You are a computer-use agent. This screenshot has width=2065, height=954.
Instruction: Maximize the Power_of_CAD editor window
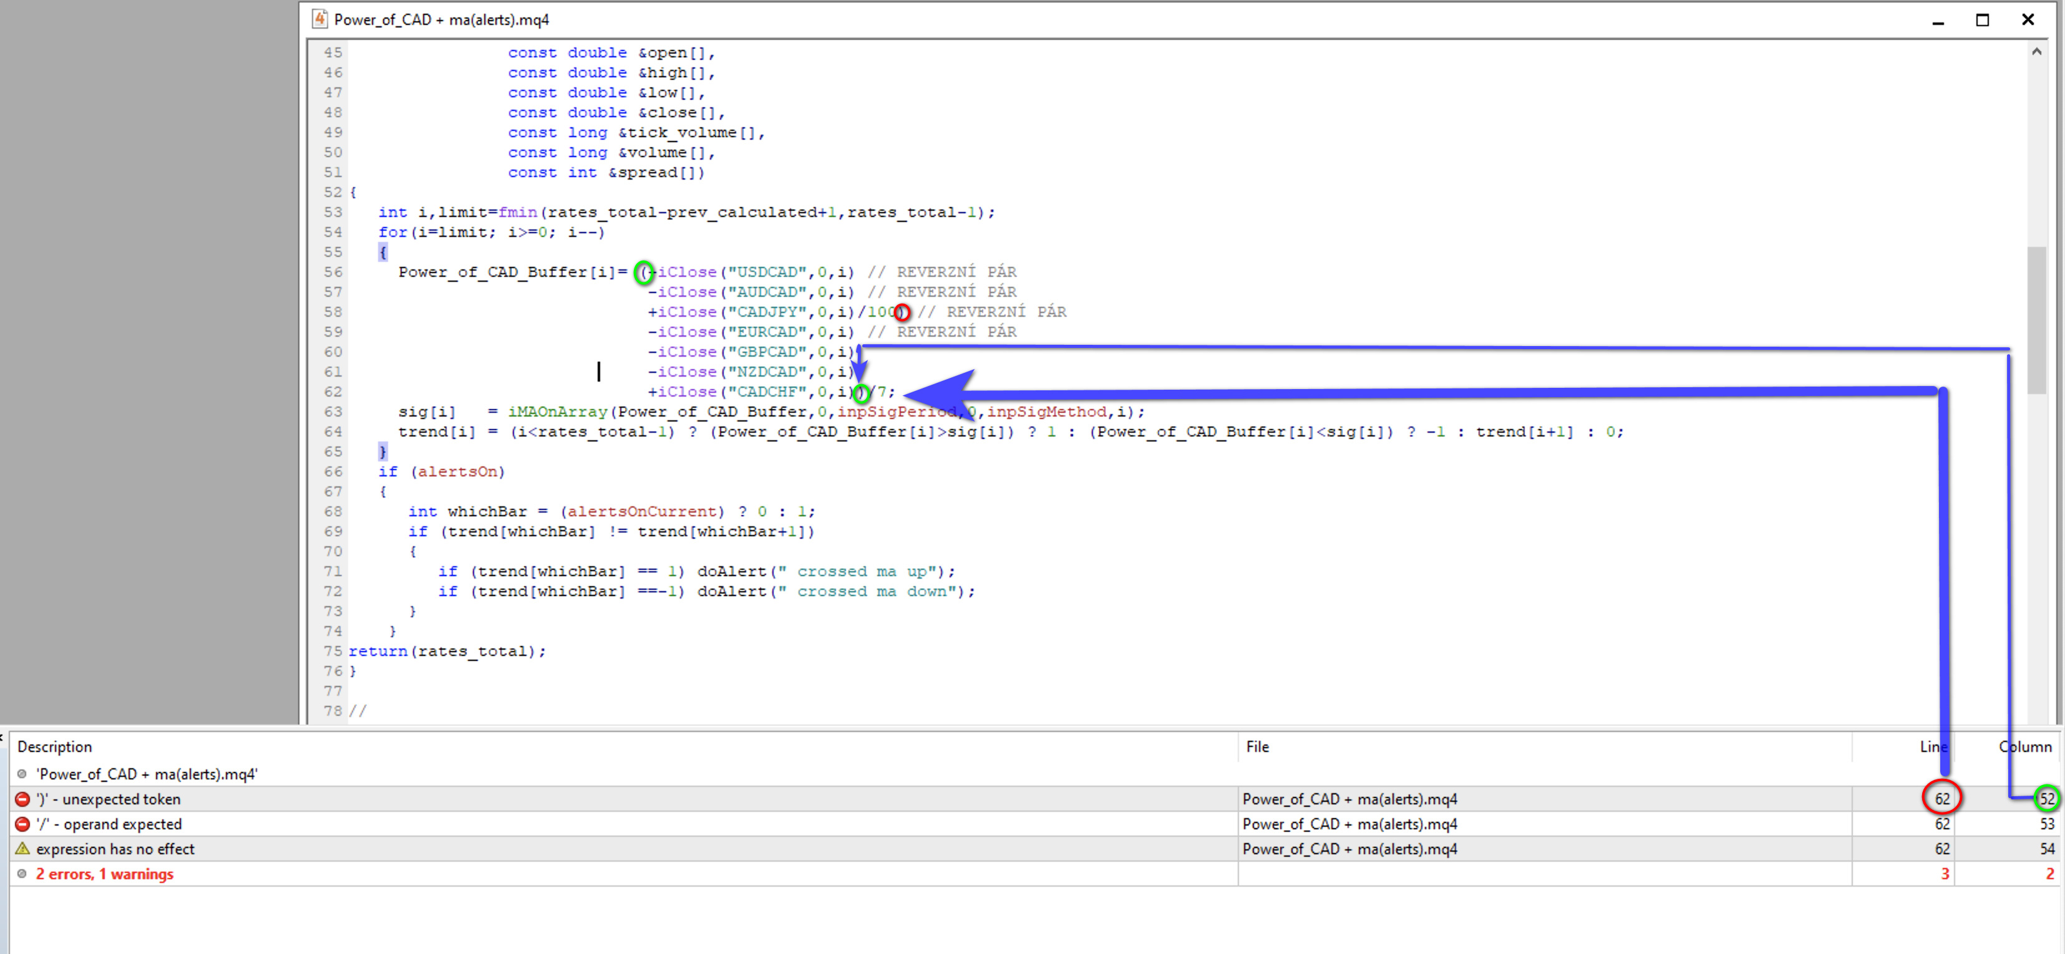(1983, 20)
